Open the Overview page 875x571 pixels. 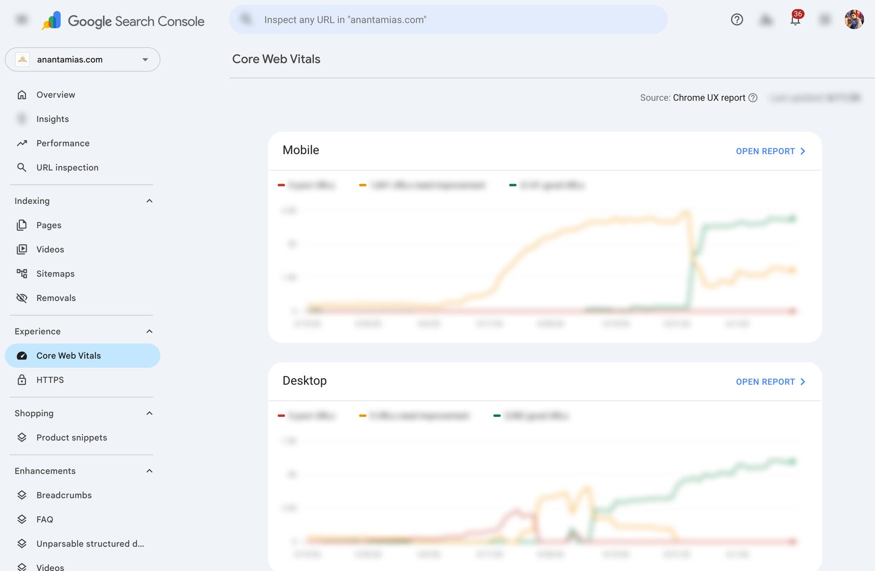coord(83,95)
